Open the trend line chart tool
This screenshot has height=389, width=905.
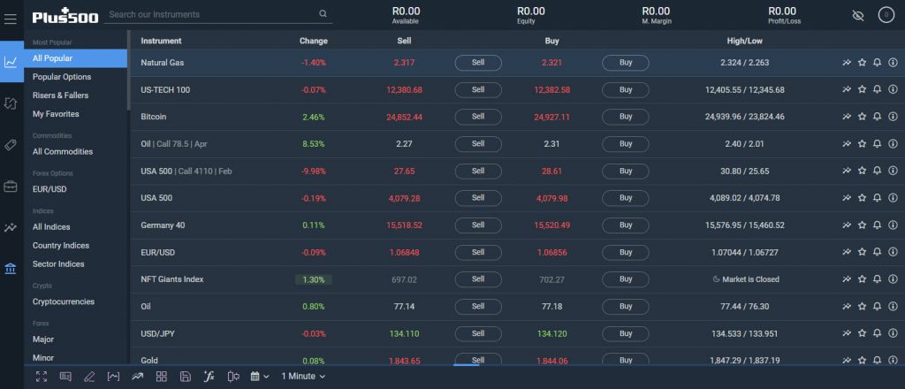coord(137,377)
